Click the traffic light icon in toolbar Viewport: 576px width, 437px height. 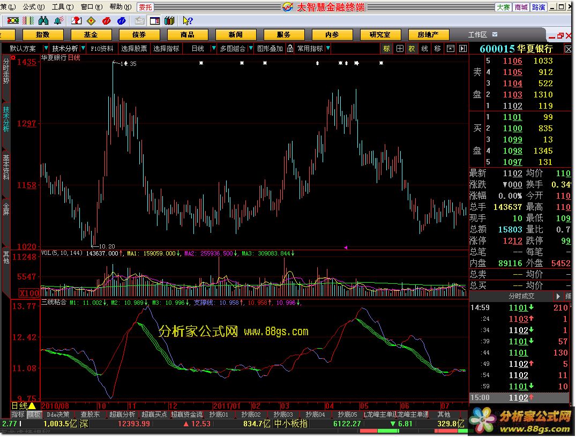pyautogui.click(x=13, y=20)
